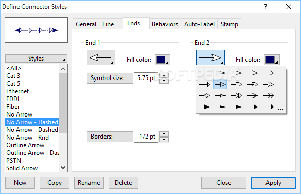Open the End 1 arrow style picker
Screen dimensions: 301x194
(101, 57)
